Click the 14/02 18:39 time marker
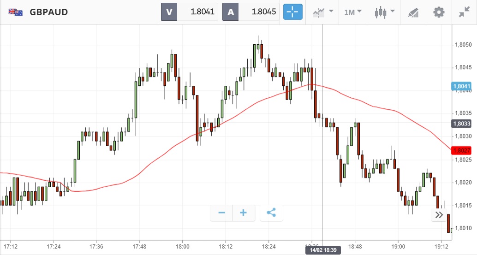The height and width of the screenshot is (255, 477). point(322,250)
